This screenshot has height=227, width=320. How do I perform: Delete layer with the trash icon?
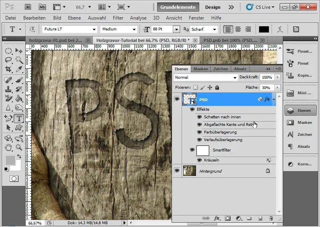(271, 218)
